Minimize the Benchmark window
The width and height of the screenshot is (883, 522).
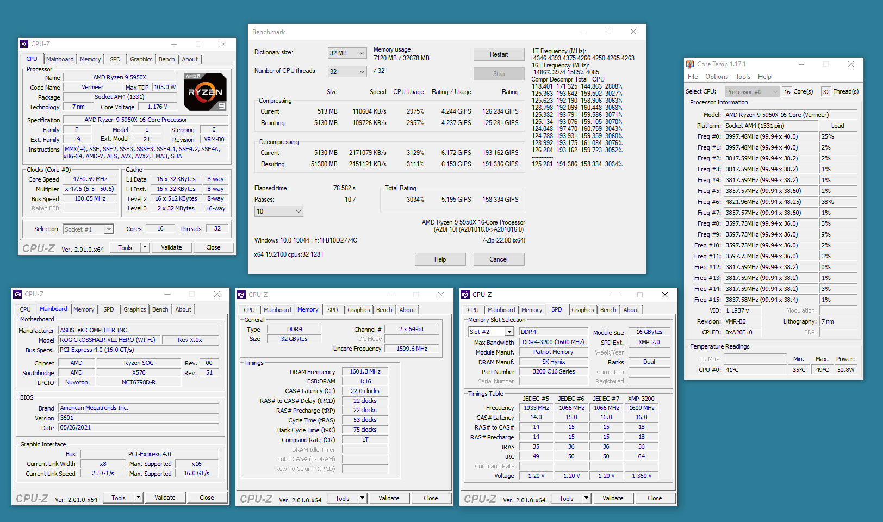pos(583,32)
